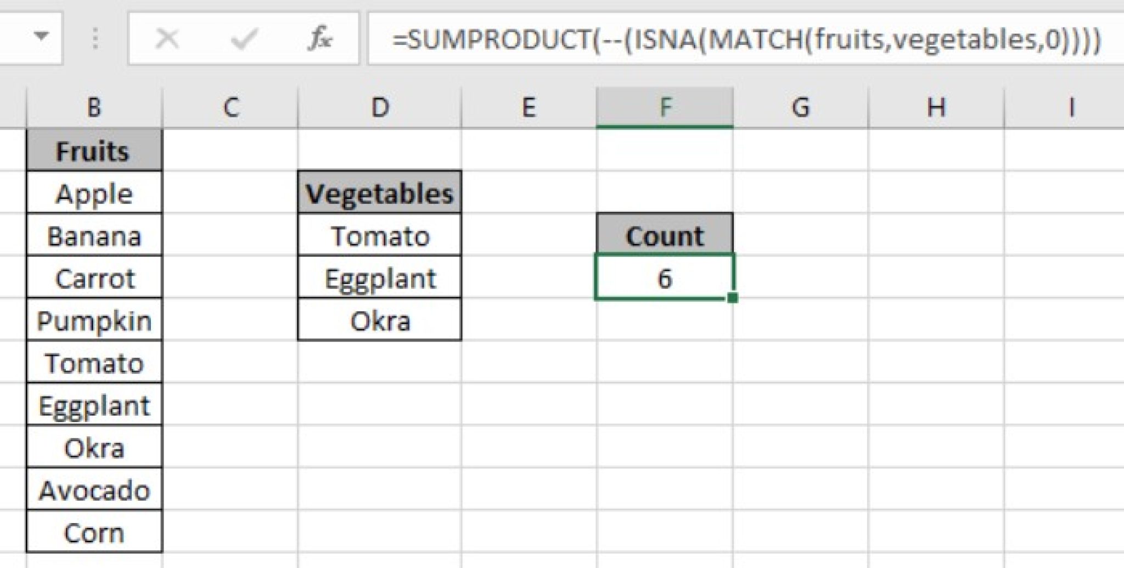This screenshot has height=568, width=1124.
Task: Click the Insert Function (fx) icon
Action: coord(323,37)
